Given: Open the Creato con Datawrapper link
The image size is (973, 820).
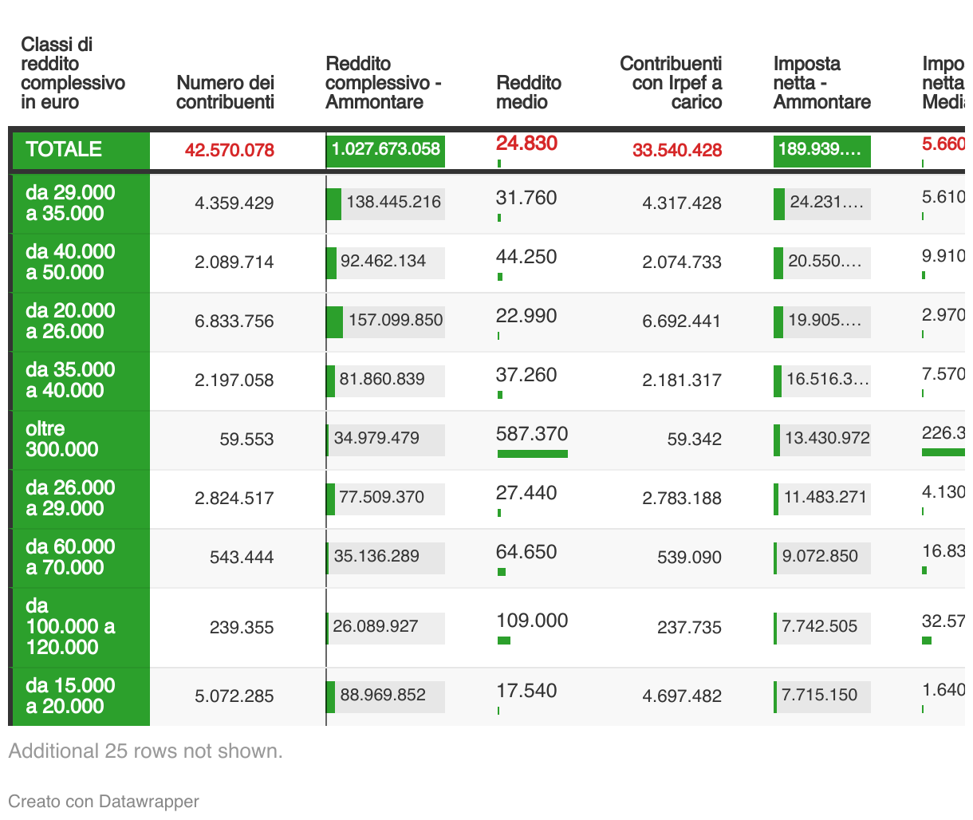Looking at the screenshot, I should (104, 802).
